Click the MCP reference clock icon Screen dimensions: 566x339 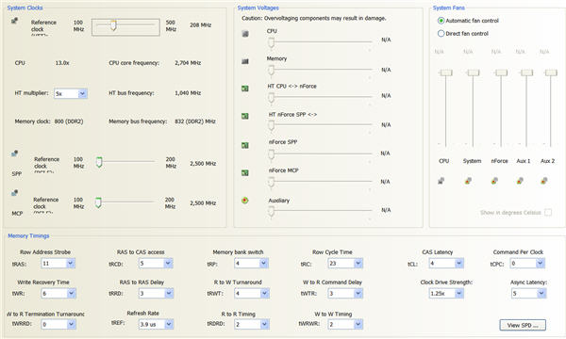14,193
